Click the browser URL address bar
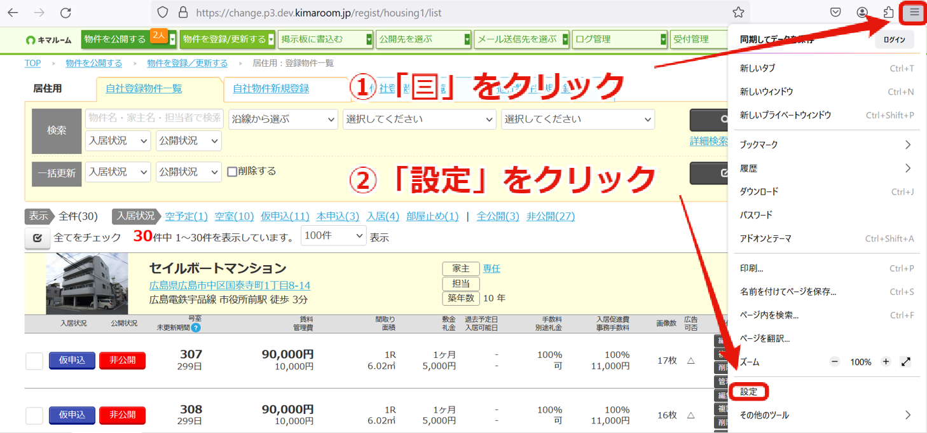This screenshot has height=433, width=927. point(450,13)
